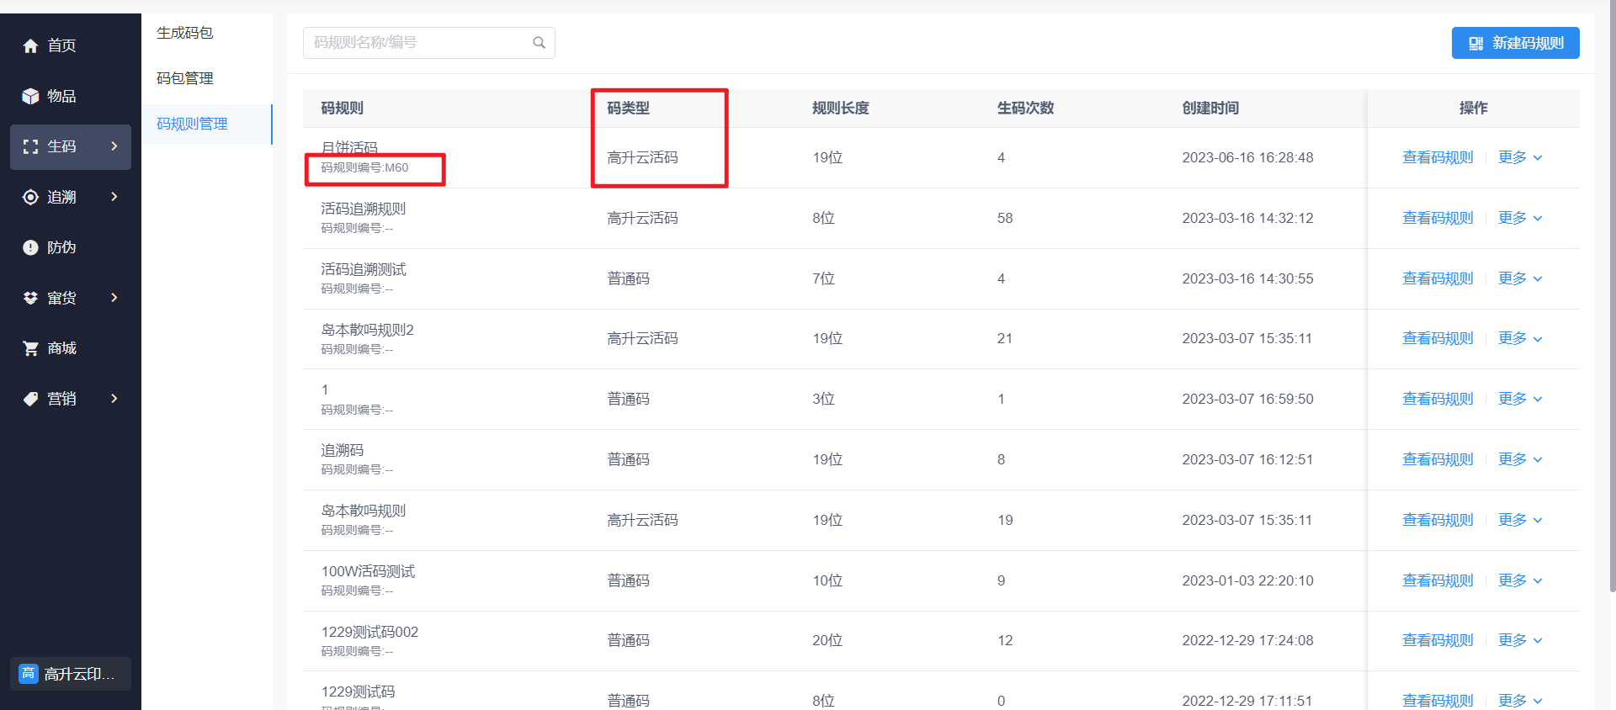The width and height of the screenshot is (1616, 710).
Task: Open 更多 dropdown for 活码追溯测试 row
Action: tap(1520, 278)
